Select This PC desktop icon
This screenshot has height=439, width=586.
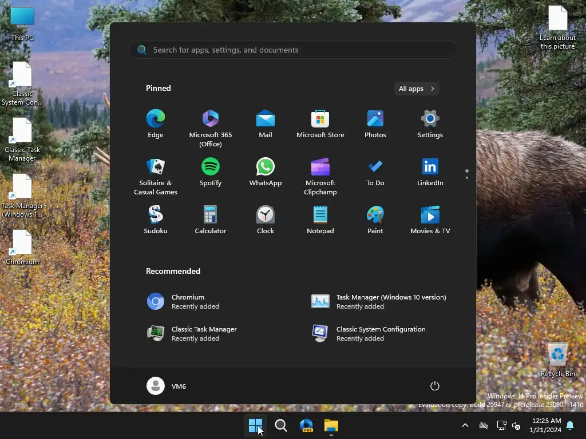(22, 24)
